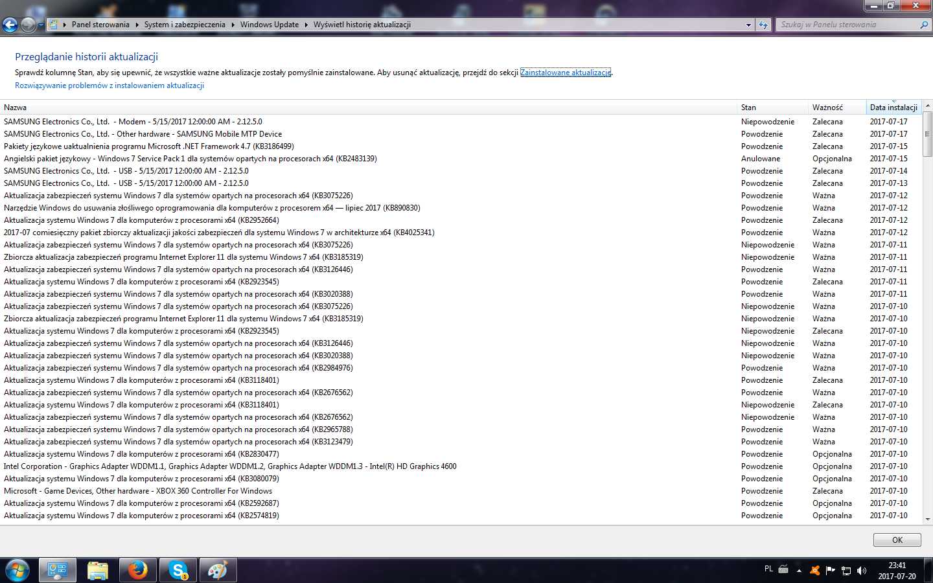This screenshot has height=583, width=933.
Task: Select Angielski pakiet językowy KB2483139 row
Action: pos(461,159)
